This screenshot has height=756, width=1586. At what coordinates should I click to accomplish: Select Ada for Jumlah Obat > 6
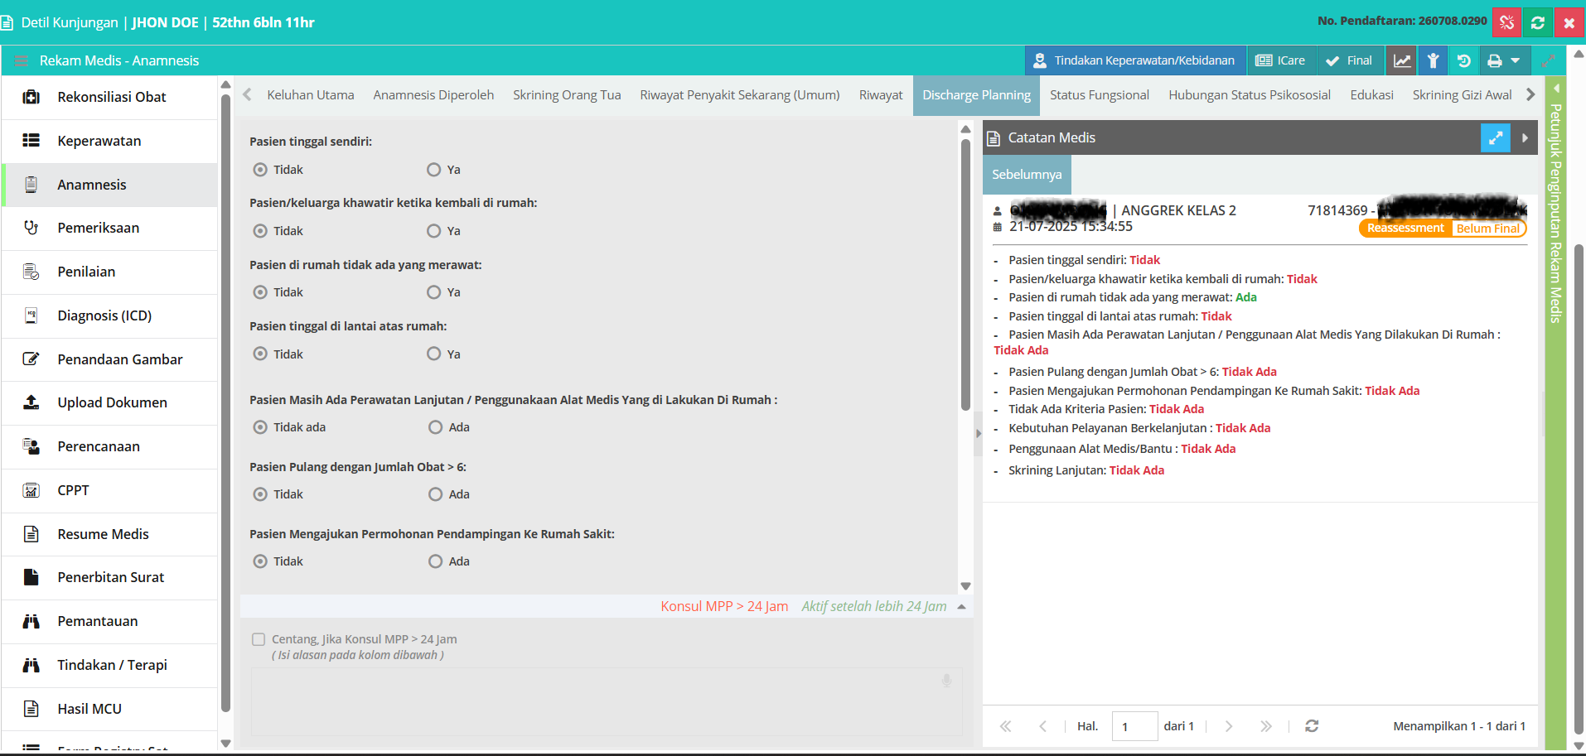[x=435, y=494]
